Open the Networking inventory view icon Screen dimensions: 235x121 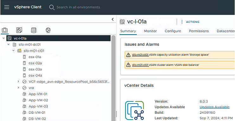tap(48, 30)
